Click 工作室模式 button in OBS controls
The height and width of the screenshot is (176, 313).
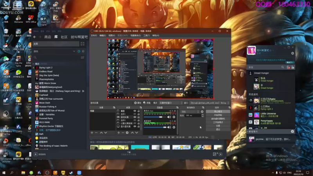coord(218,122)
